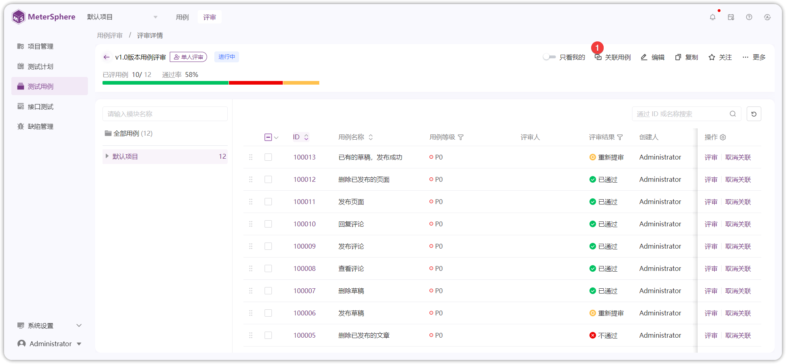Click the red segment of the review progress bar
The width and height of the screenshot is (786, 364).
click(256, 83)
